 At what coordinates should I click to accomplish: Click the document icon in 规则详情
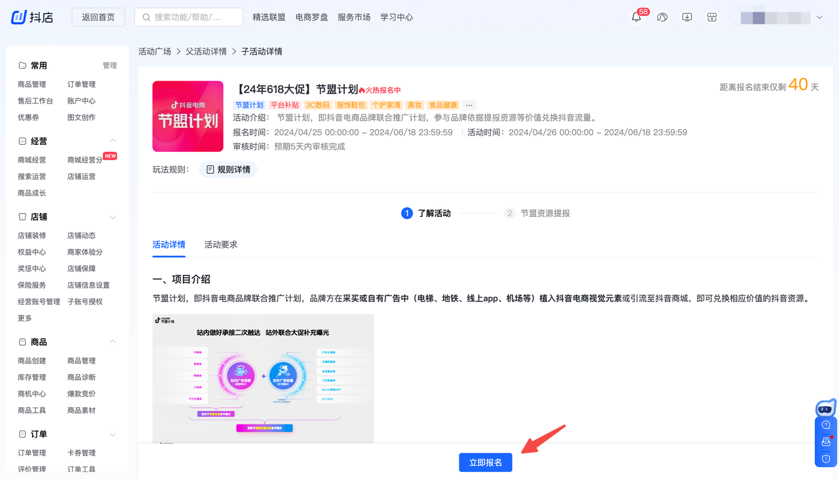point(210,170)
